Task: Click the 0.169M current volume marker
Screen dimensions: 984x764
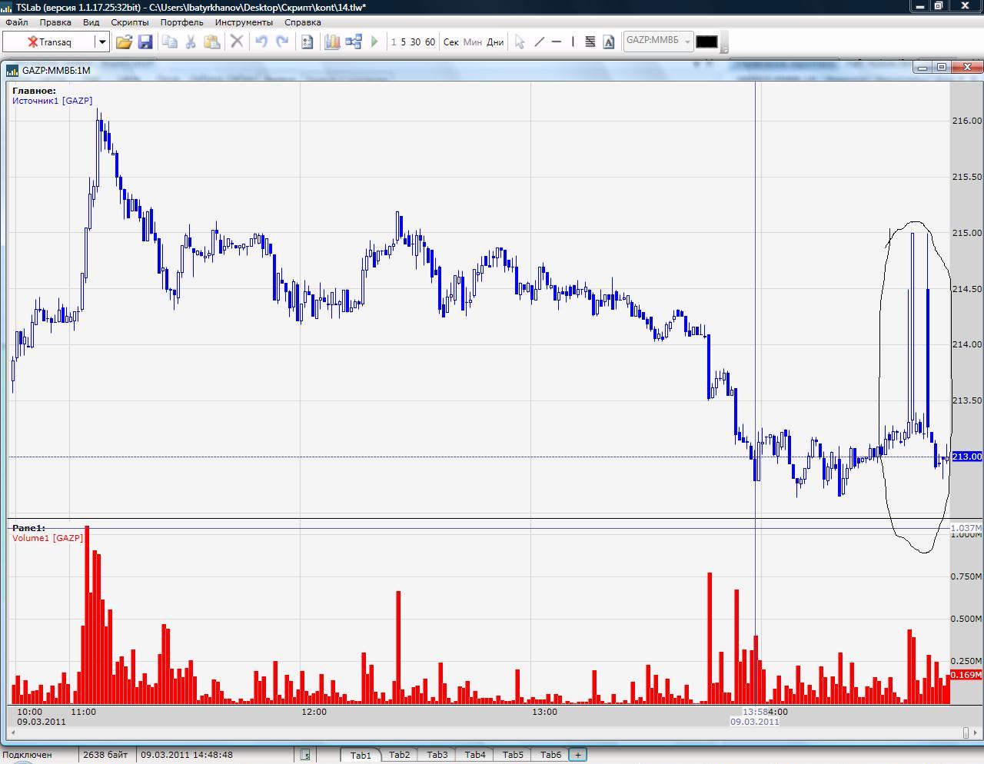Action: tap(967, 675)
